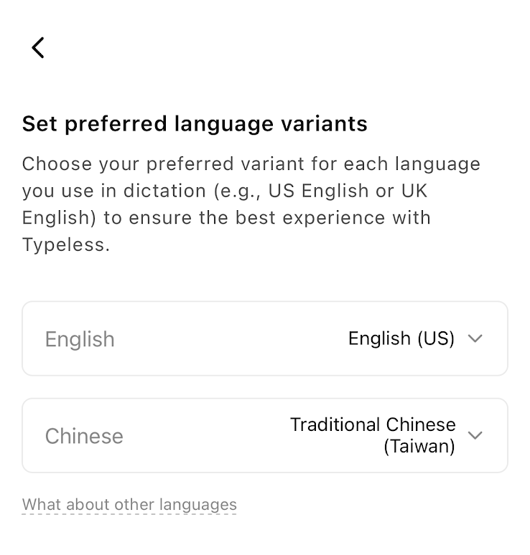The height and width of the screenshot is (555, 530).
Task: Select the Chinese language row label
Action: tap(84, 436)
